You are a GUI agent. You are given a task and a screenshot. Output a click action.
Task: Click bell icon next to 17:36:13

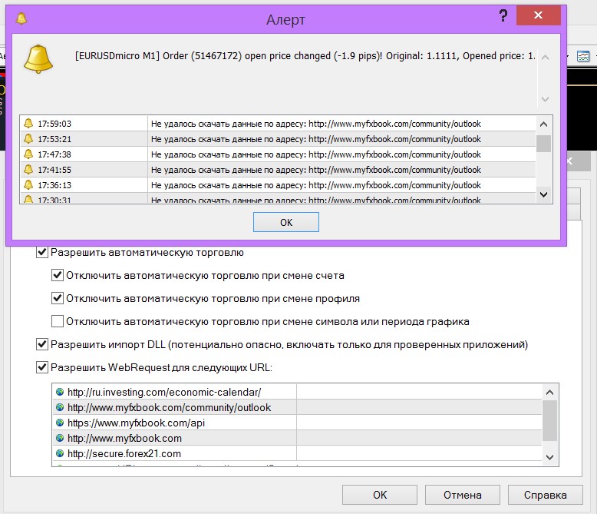[28, 184]
